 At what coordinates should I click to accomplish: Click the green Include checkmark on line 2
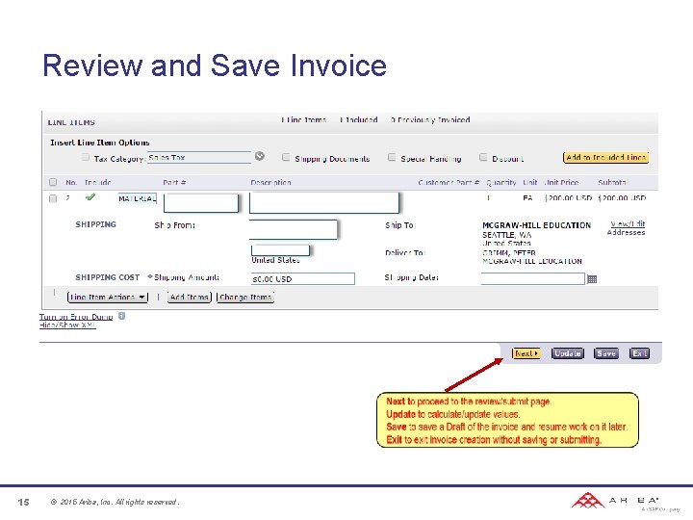pyautogui.click(x=90, y=196)
